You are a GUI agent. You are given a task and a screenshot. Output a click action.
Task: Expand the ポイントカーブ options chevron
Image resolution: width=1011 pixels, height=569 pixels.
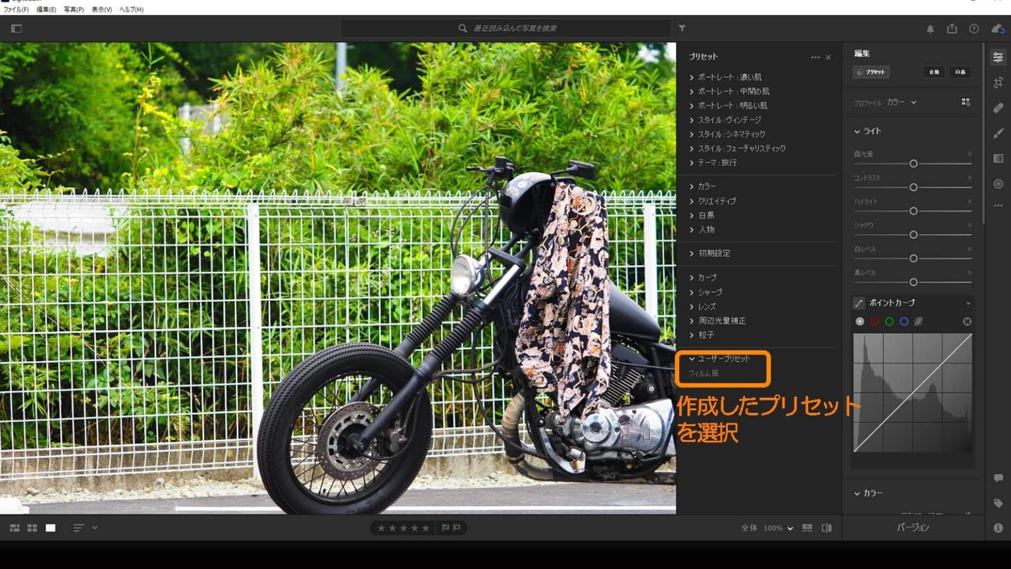[968, 304]
